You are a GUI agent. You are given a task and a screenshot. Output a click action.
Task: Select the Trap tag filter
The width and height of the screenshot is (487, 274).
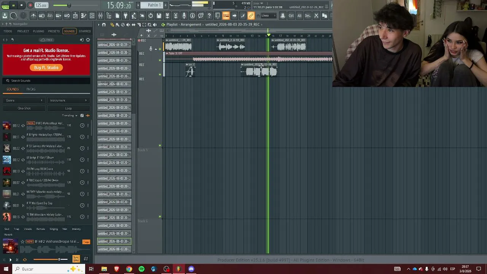(16, 229)
